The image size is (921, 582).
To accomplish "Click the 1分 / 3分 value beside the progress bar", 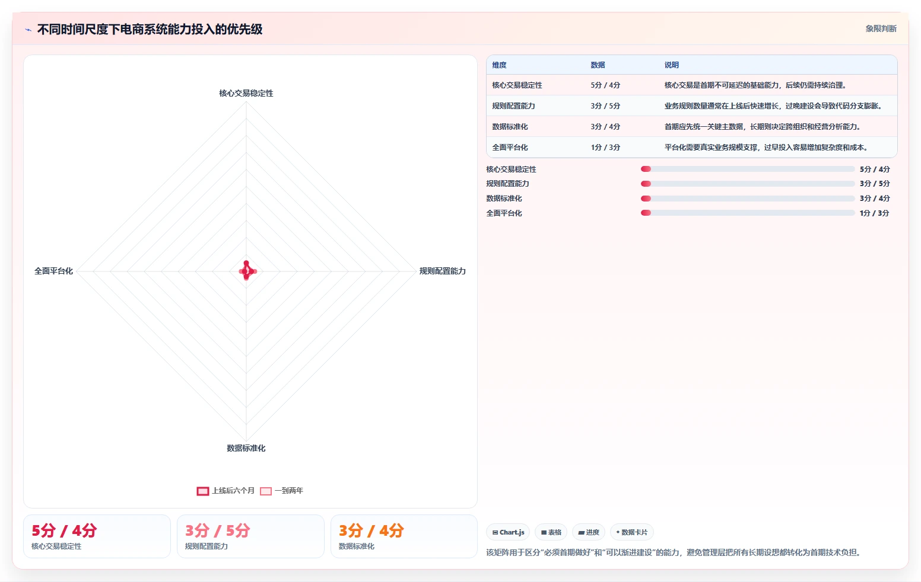I will (875, 213).
